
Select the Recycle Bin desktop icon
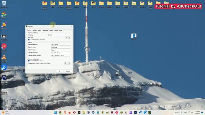click(x=4, y=4)
